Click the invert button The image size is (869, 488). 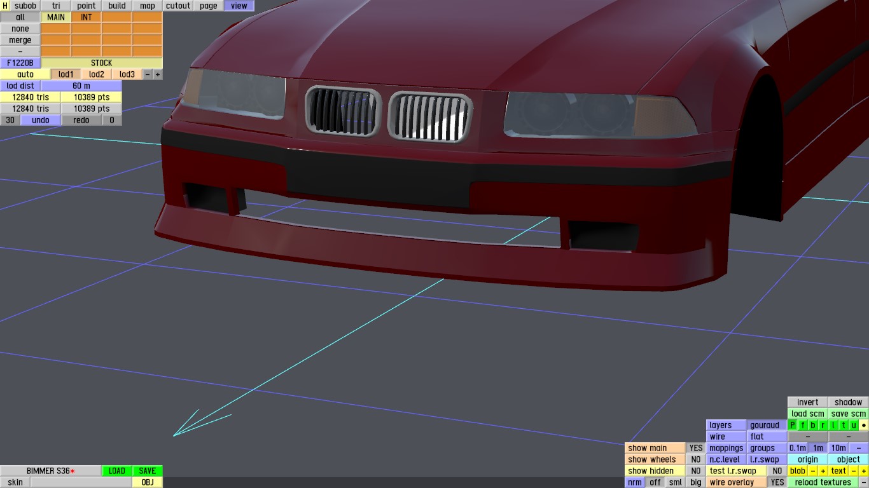[808, 402]
